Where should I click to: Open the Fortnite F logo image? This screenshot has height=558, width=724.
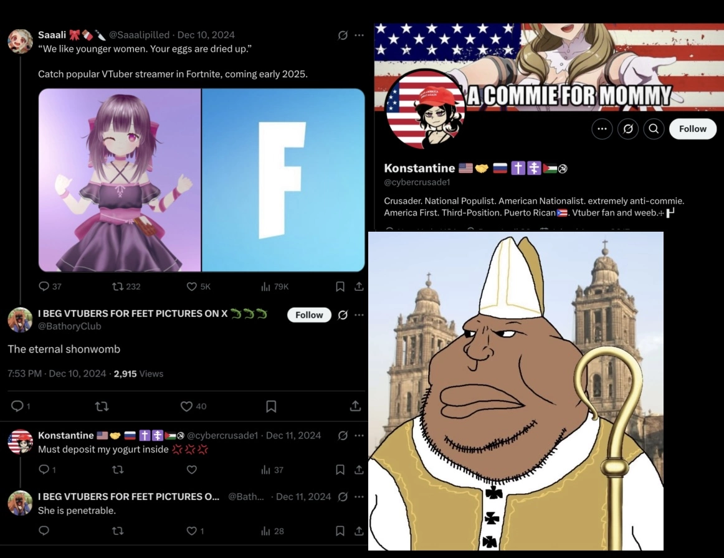283,180
